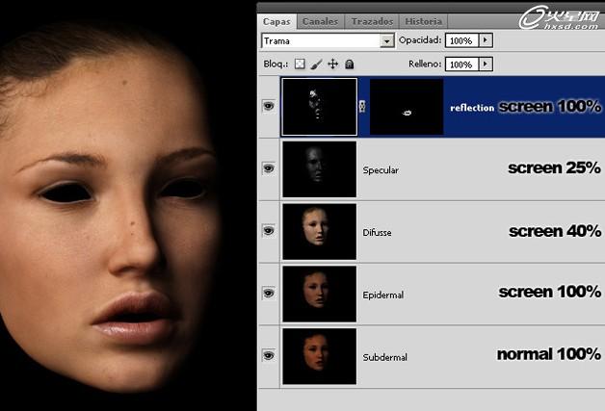605x411 pixels.
Task: Click the Opacidad value field
Action: [x=461, y=40]
